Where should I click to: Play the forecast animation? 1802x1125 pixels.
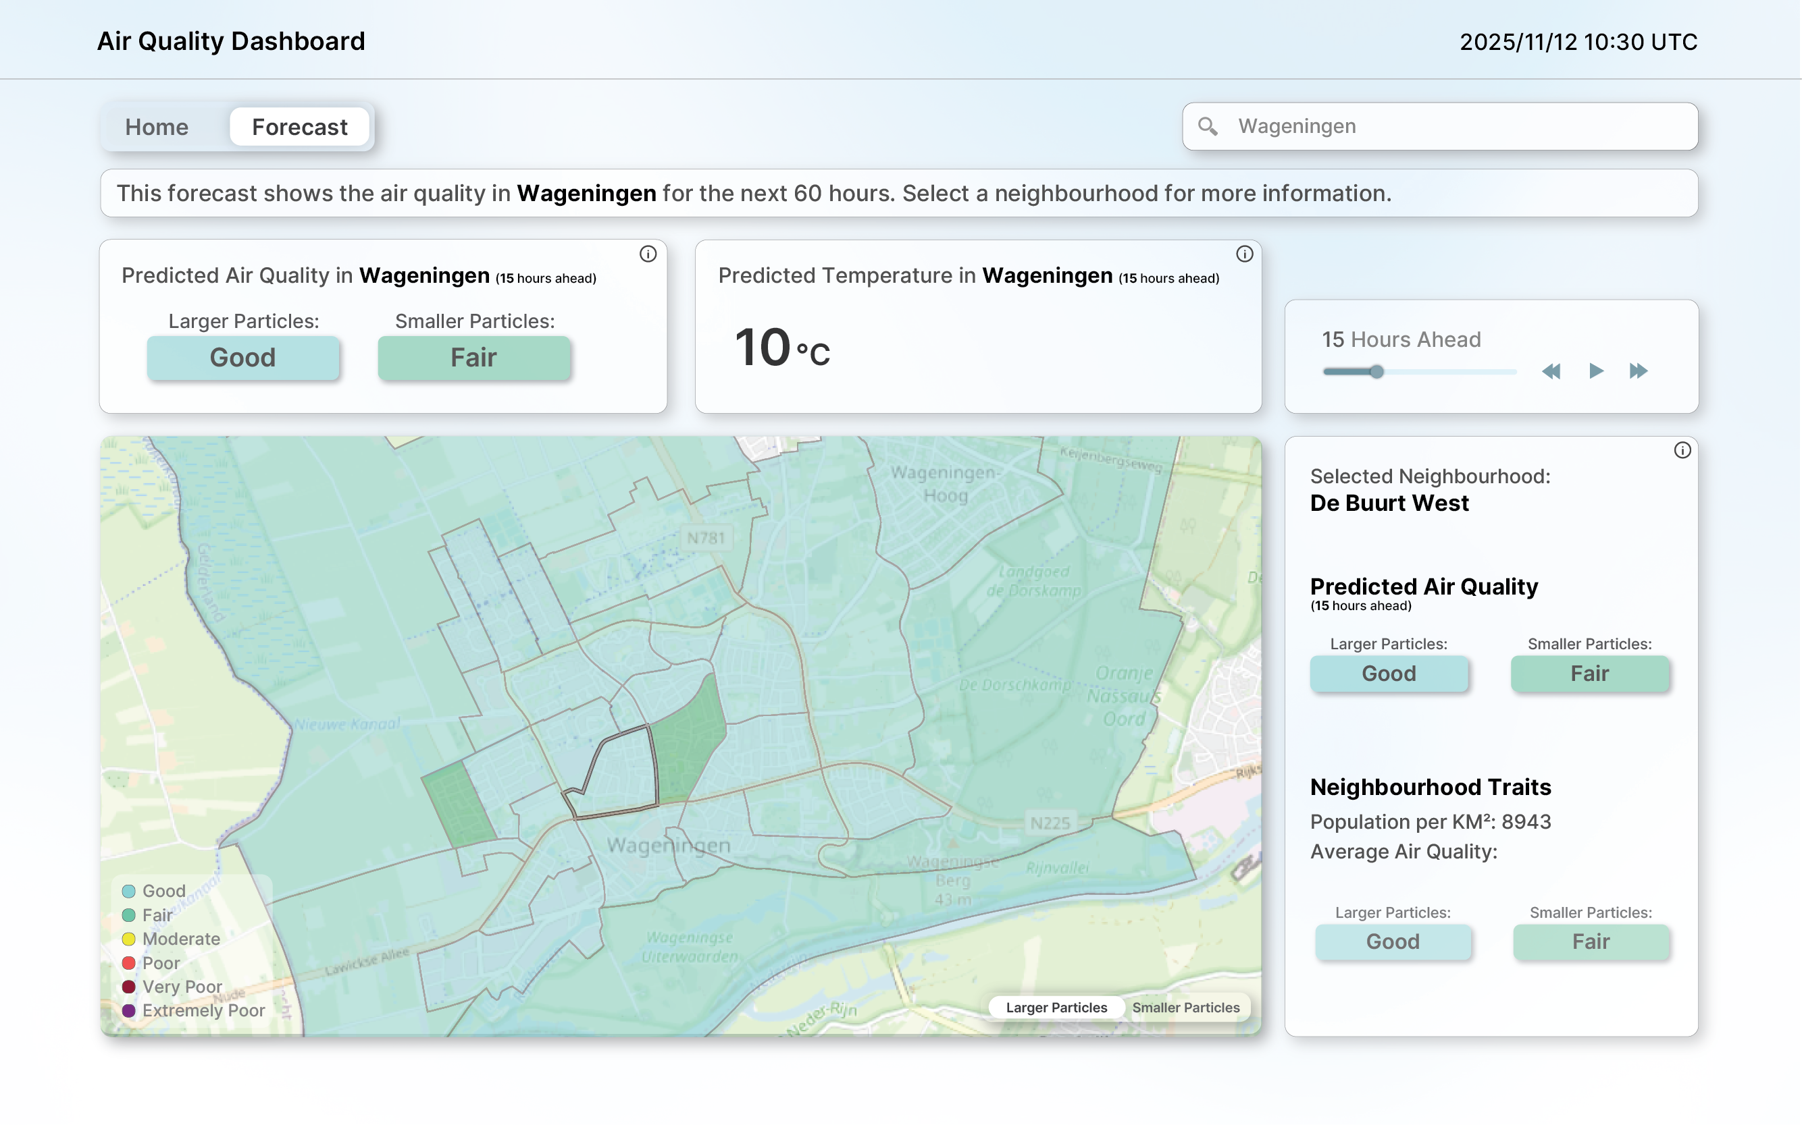tap(1596, 371)
